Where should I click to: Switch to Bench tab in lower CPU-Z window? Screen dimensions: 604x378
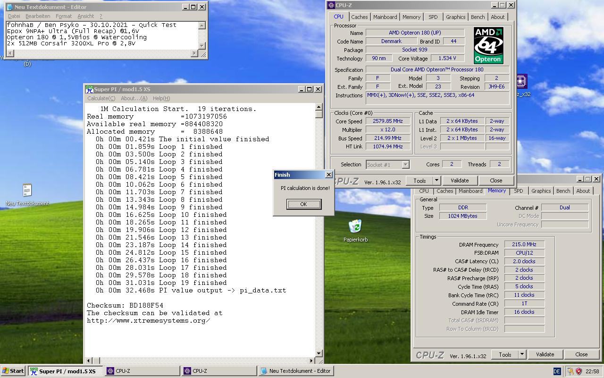563,191
